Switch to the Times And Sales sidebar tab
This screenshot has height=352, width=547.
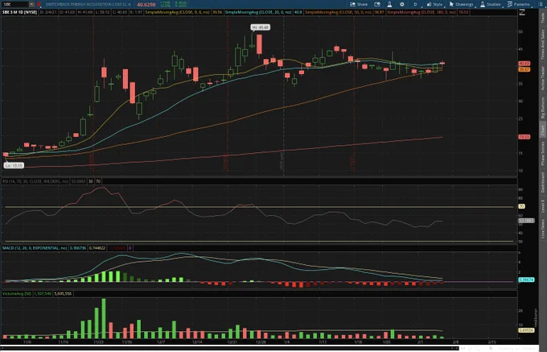point(543,44)
